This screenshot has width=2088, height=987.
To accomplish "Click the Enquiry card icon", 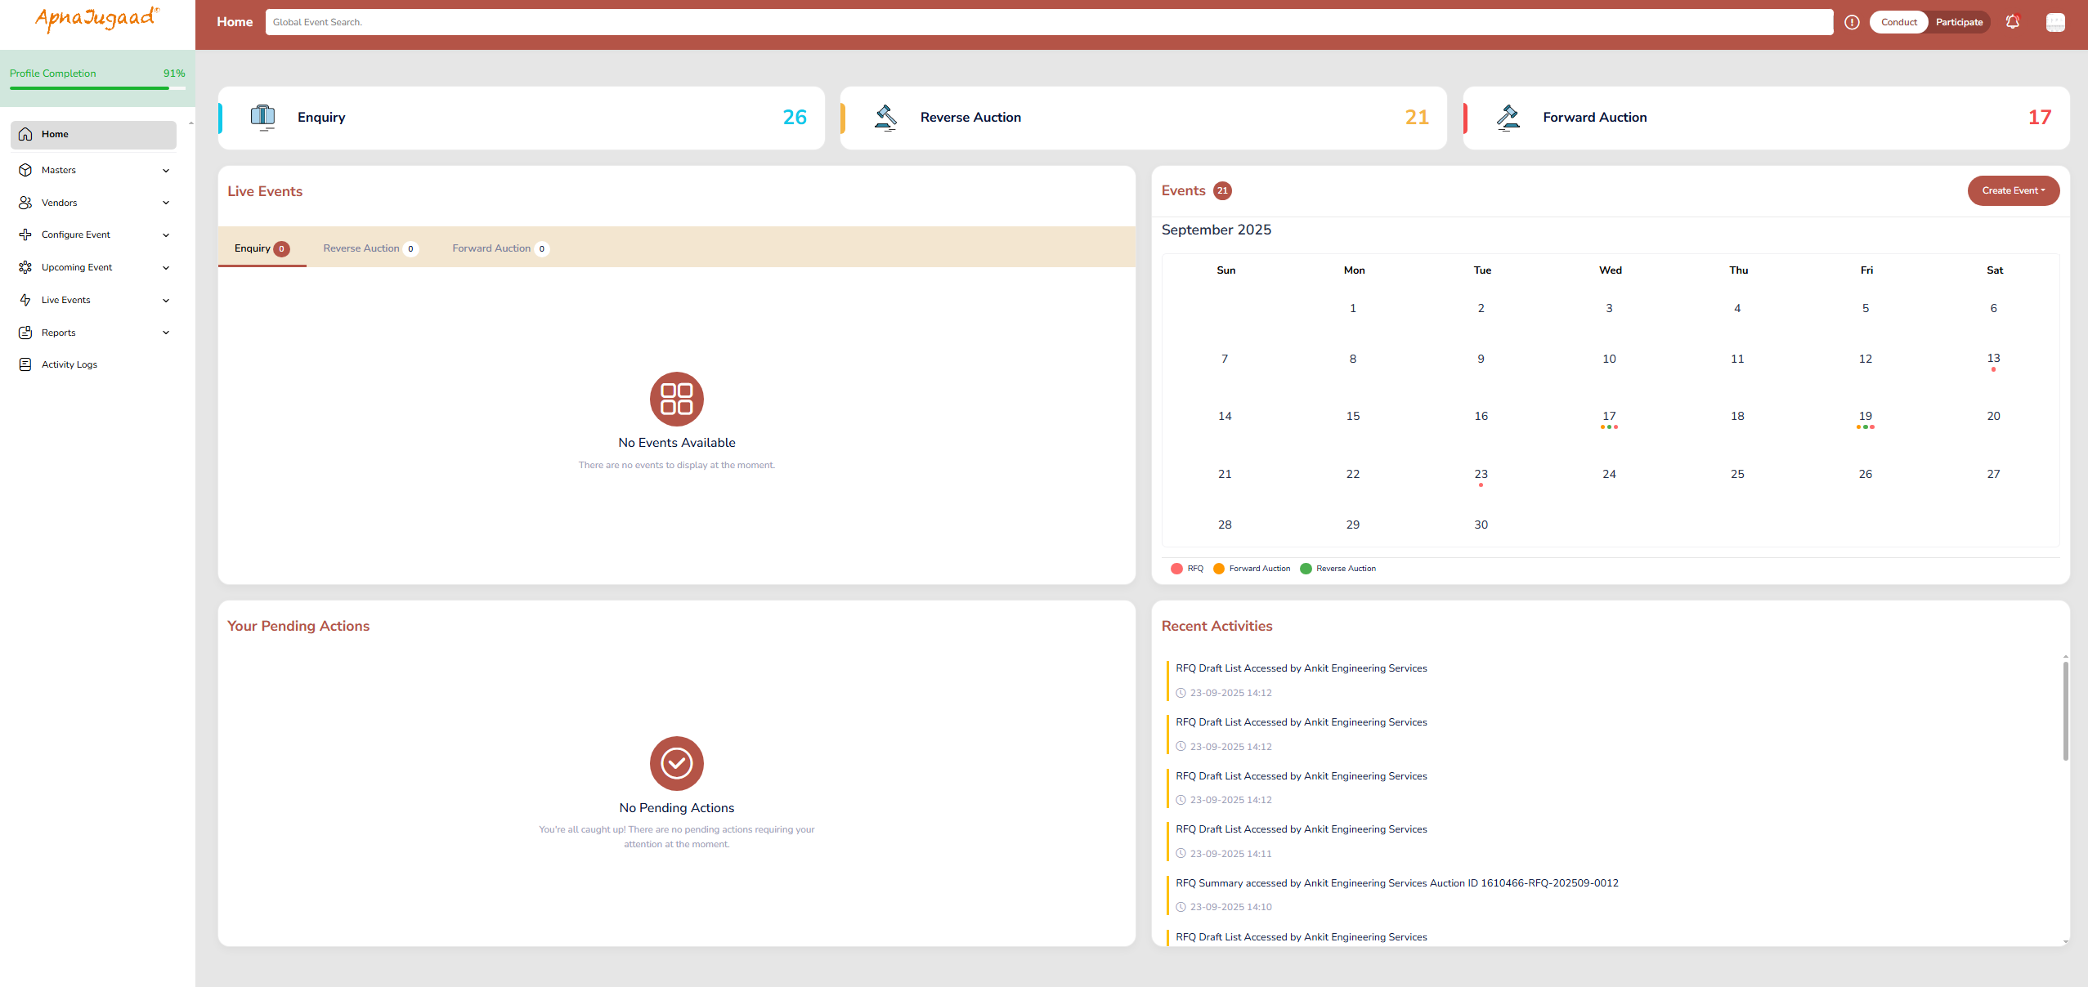I will (x=262, y=118).
